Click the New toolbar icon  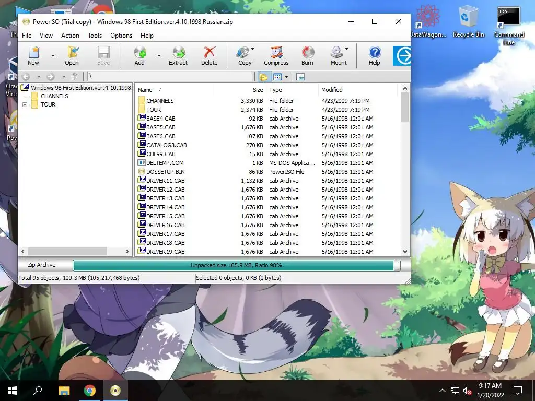point(33,55)
